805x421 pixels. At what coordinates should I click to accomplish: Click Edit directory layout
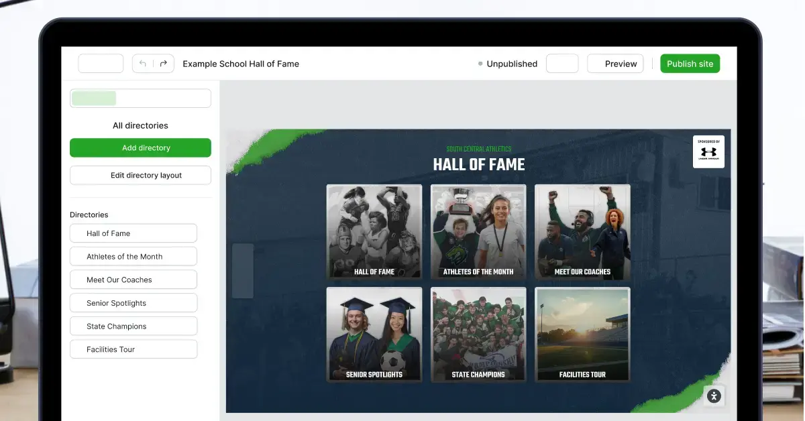[x=140, y=176]
